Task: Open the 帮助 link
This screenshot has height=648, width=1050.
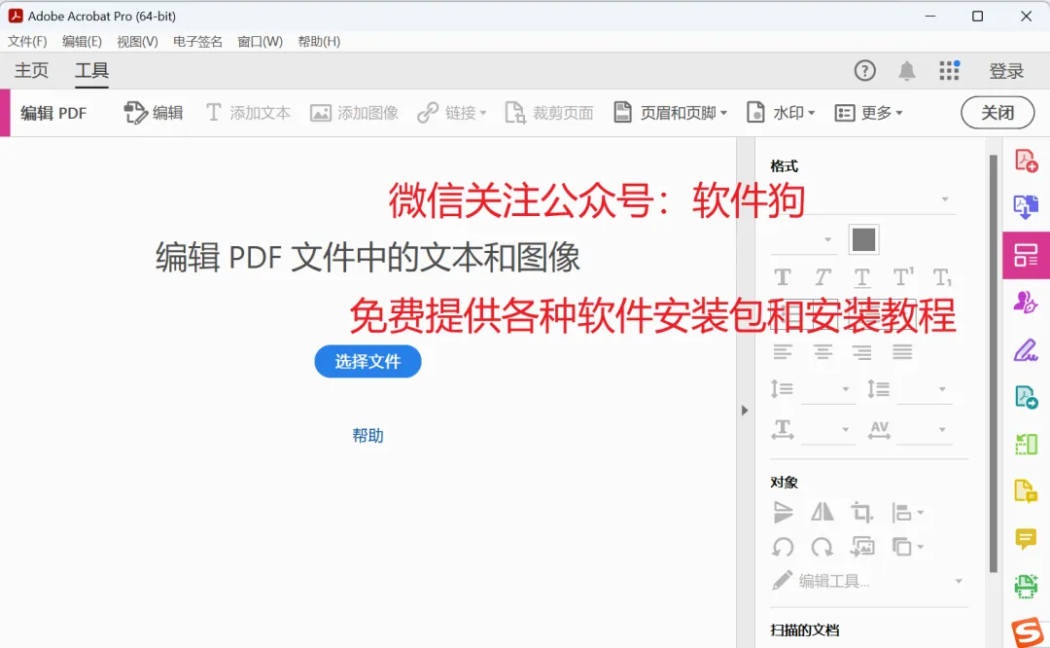Action: [x=367, y=436]
